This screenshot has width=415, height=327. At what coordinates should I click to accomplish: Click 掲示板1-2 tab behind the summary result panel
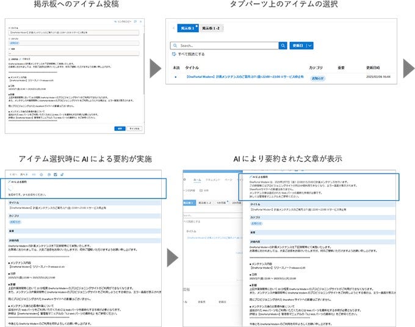click(x=205, y=203)
